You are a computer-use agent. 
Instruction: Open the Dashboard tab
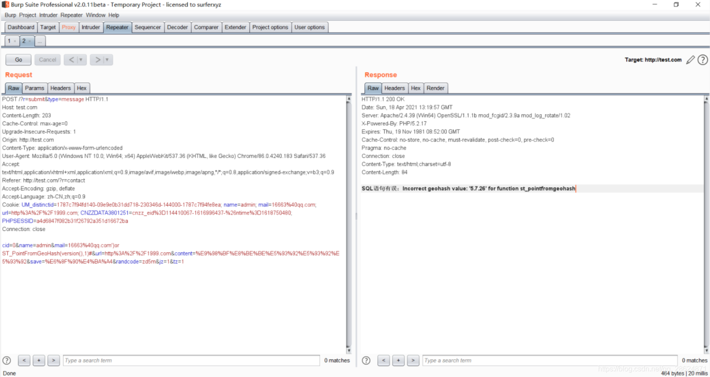click(21, 27)
